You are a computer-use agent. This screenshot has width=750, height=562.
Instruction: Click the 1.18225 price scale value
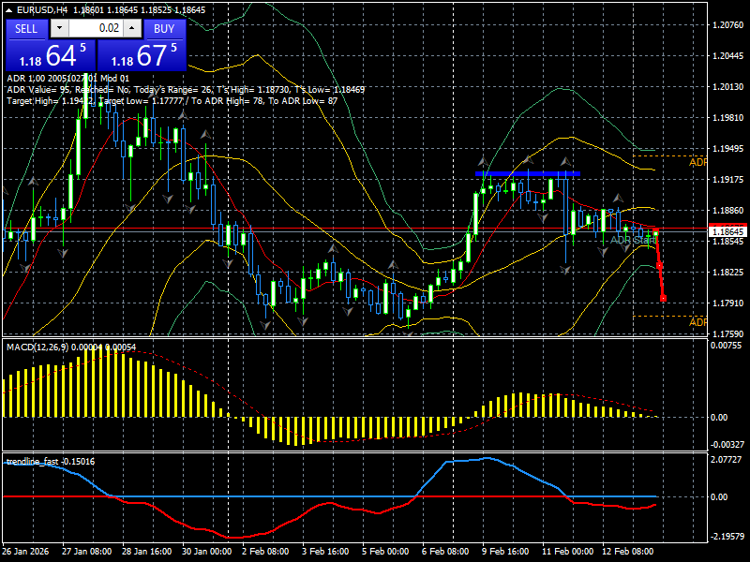point(728,273)
